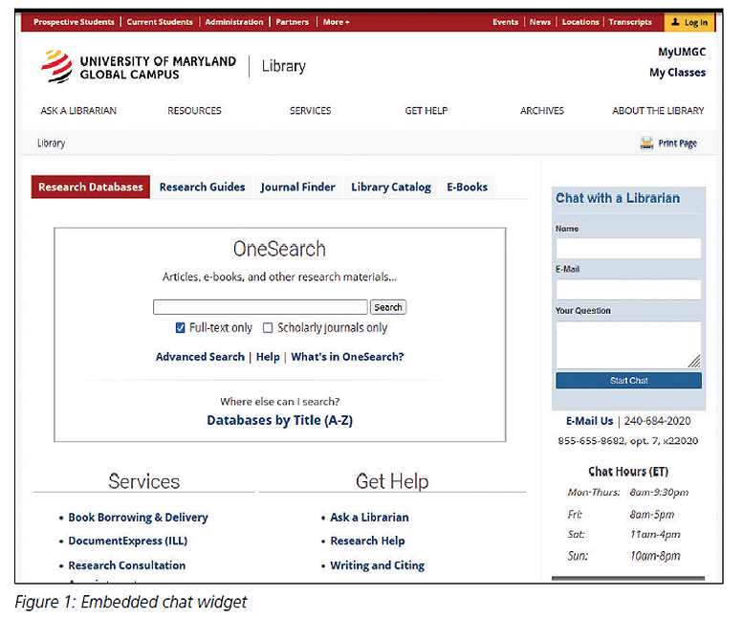Open the Advanced Search link
The height and width of the screenshot is (619, 743).
[200, 357]
